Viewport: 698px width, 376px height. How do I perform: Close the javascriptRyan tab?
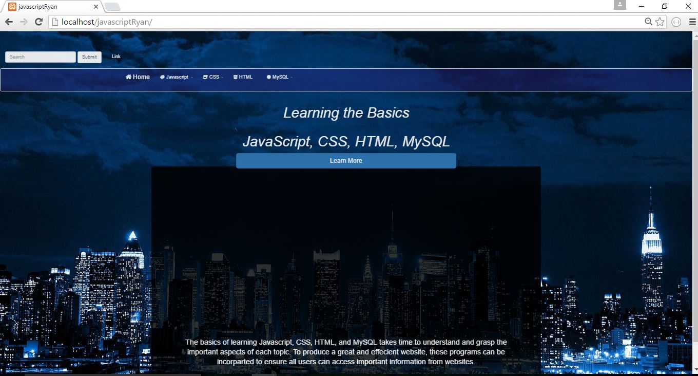95,7
